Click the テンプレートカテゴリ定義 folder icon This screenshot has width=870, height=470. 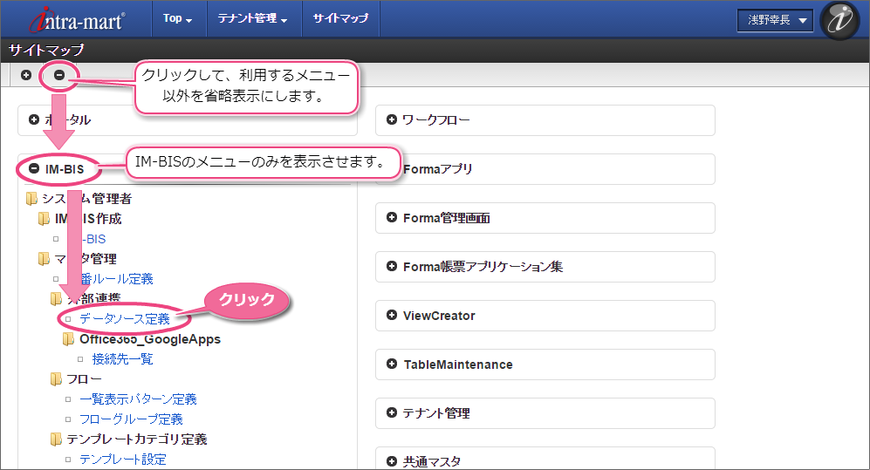tap(56, 439)
